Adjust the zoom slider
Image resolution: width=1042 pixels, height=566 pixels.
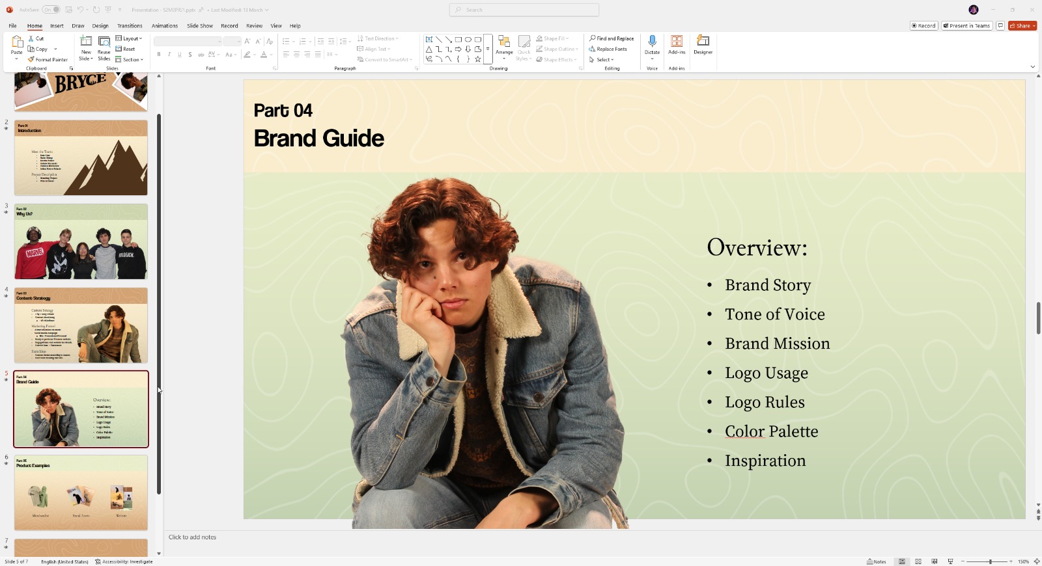click(x=990, y=561)
